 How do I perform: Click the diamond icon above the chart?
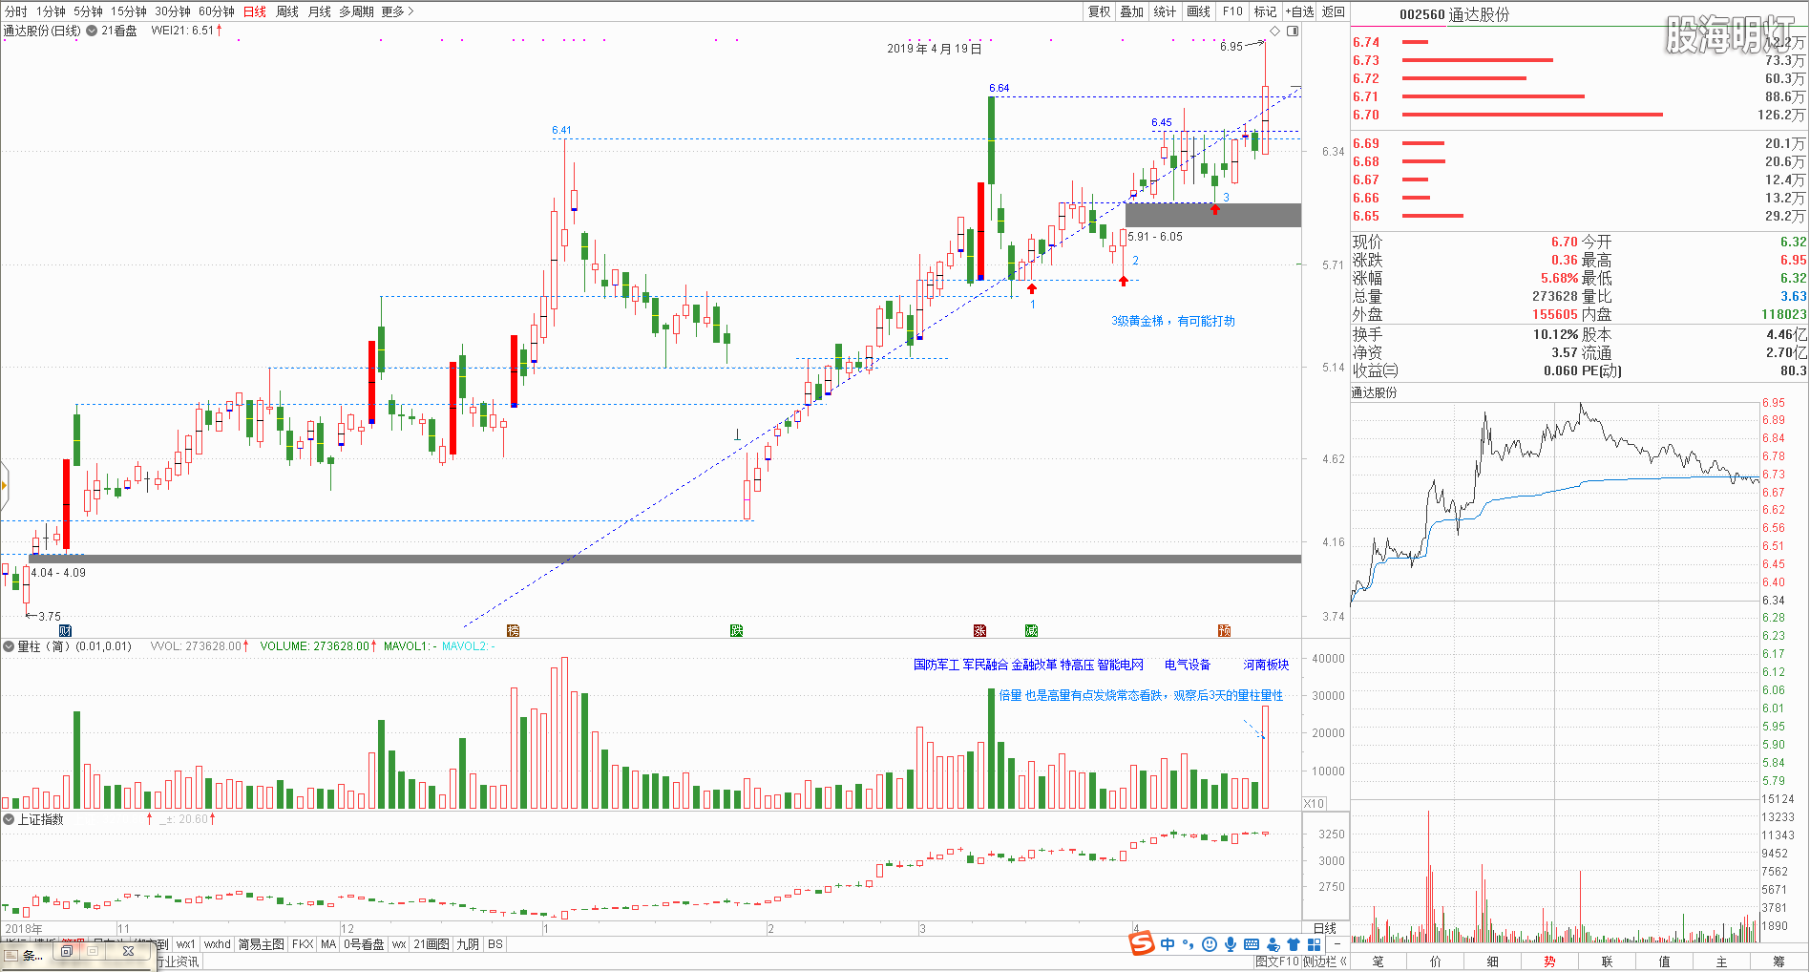click(x=1274, y=31)
